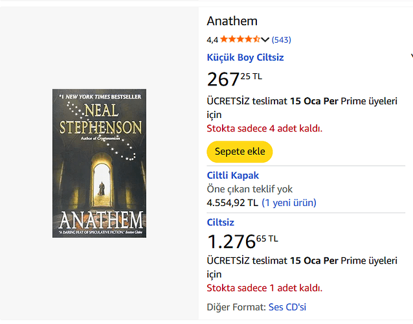Open the '1 yeni ürün' offer link
413x324 pixels.
click(x=289, y=203)
